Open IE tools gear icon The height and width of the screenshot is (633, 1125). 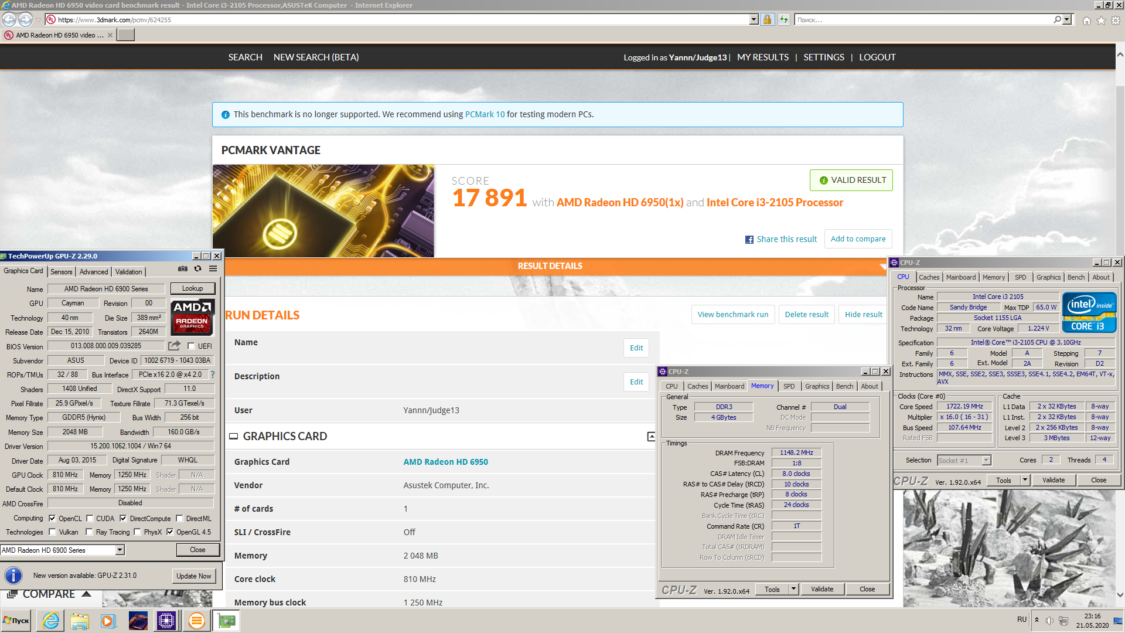click(x=1116, y=21)
